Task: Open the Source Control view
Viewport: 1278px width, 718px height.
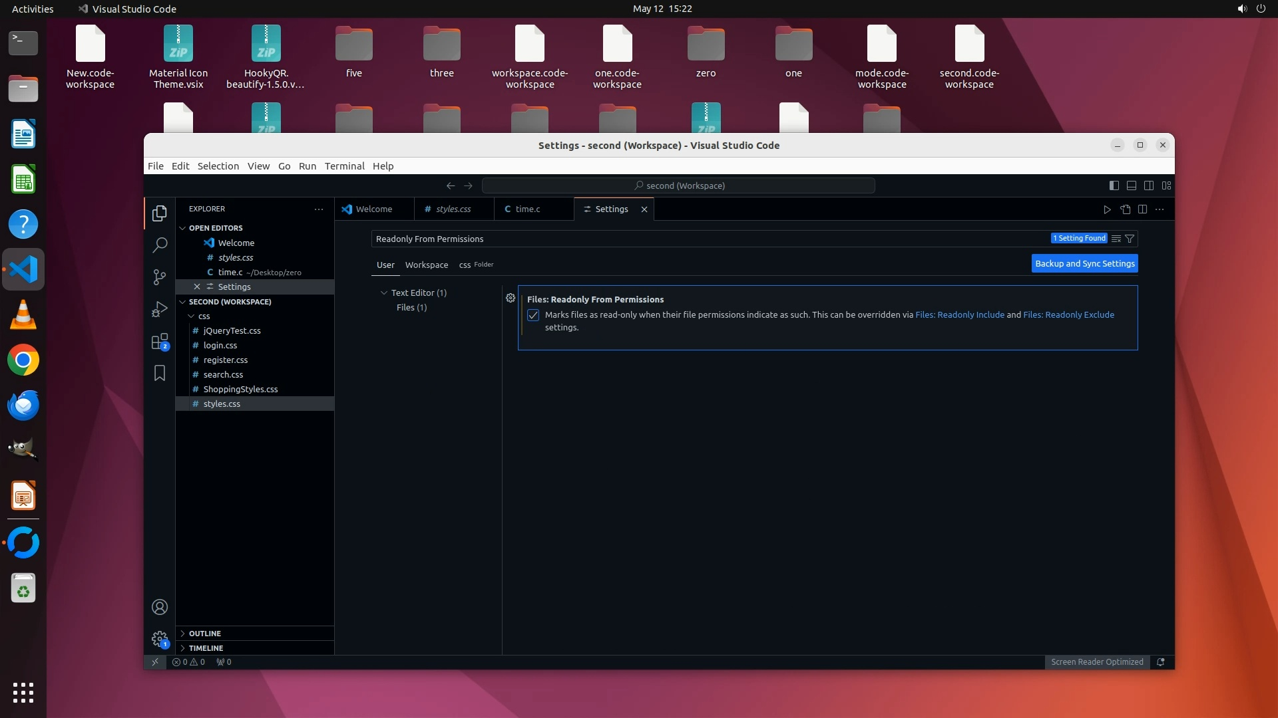Action: coord(160,277)
